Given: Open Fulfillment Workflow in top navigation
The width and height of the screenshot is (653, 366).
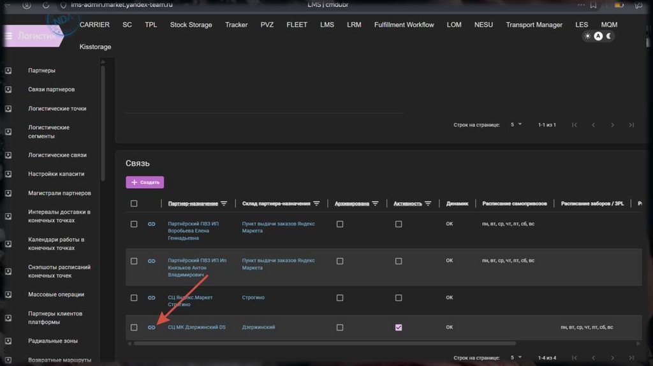Looking at the screenshot, I should (404, 25).
